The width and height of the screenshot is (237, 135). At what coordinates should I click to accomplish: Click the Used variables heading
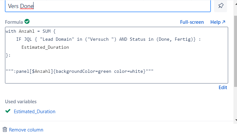pos(21,102)
